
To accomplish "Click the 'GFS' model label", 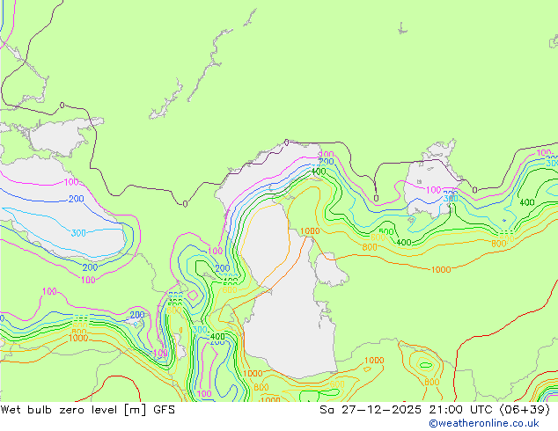I will pos(164,410).
